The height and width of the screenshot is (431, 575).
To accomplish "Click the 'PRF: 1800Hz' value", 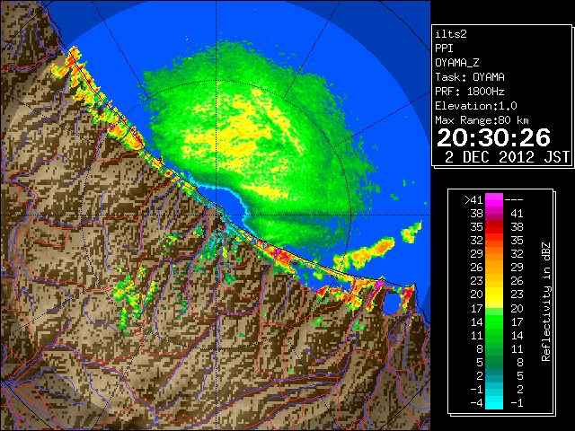I will point(470,92).
